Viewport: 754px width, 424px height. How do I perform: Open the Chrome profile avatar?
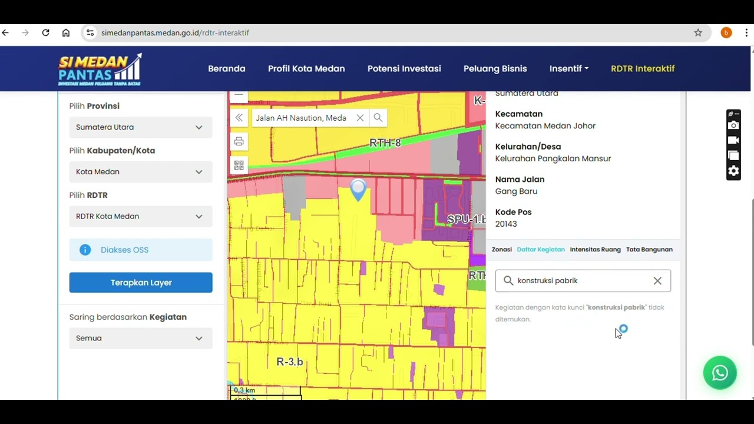pyautogui.click(x=726, y=33)
